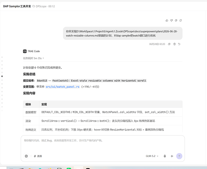This screenshot has width=207, height=169.
Task: Expand the 任务耗时 5m 35s details
Action: tap(34, 58)
